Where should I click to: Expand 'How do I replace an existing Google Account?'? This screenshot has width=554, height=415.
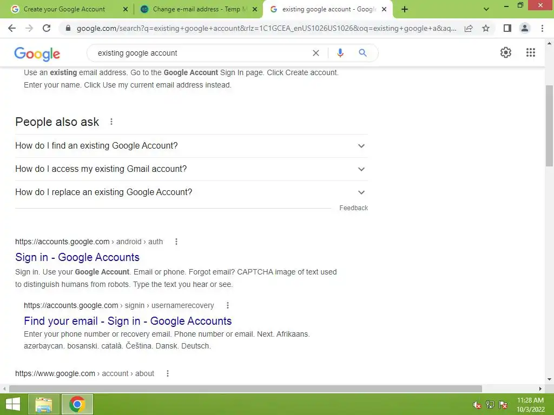[x=192, y=192]
